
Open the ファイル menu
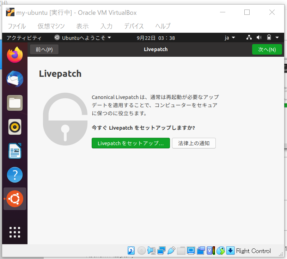tap(17, 26)
